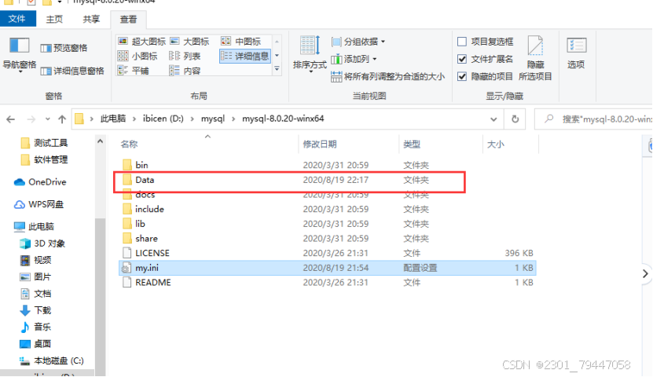Select Medium icons layout
The height and width of the screenshot is (377, 653).
241,42
